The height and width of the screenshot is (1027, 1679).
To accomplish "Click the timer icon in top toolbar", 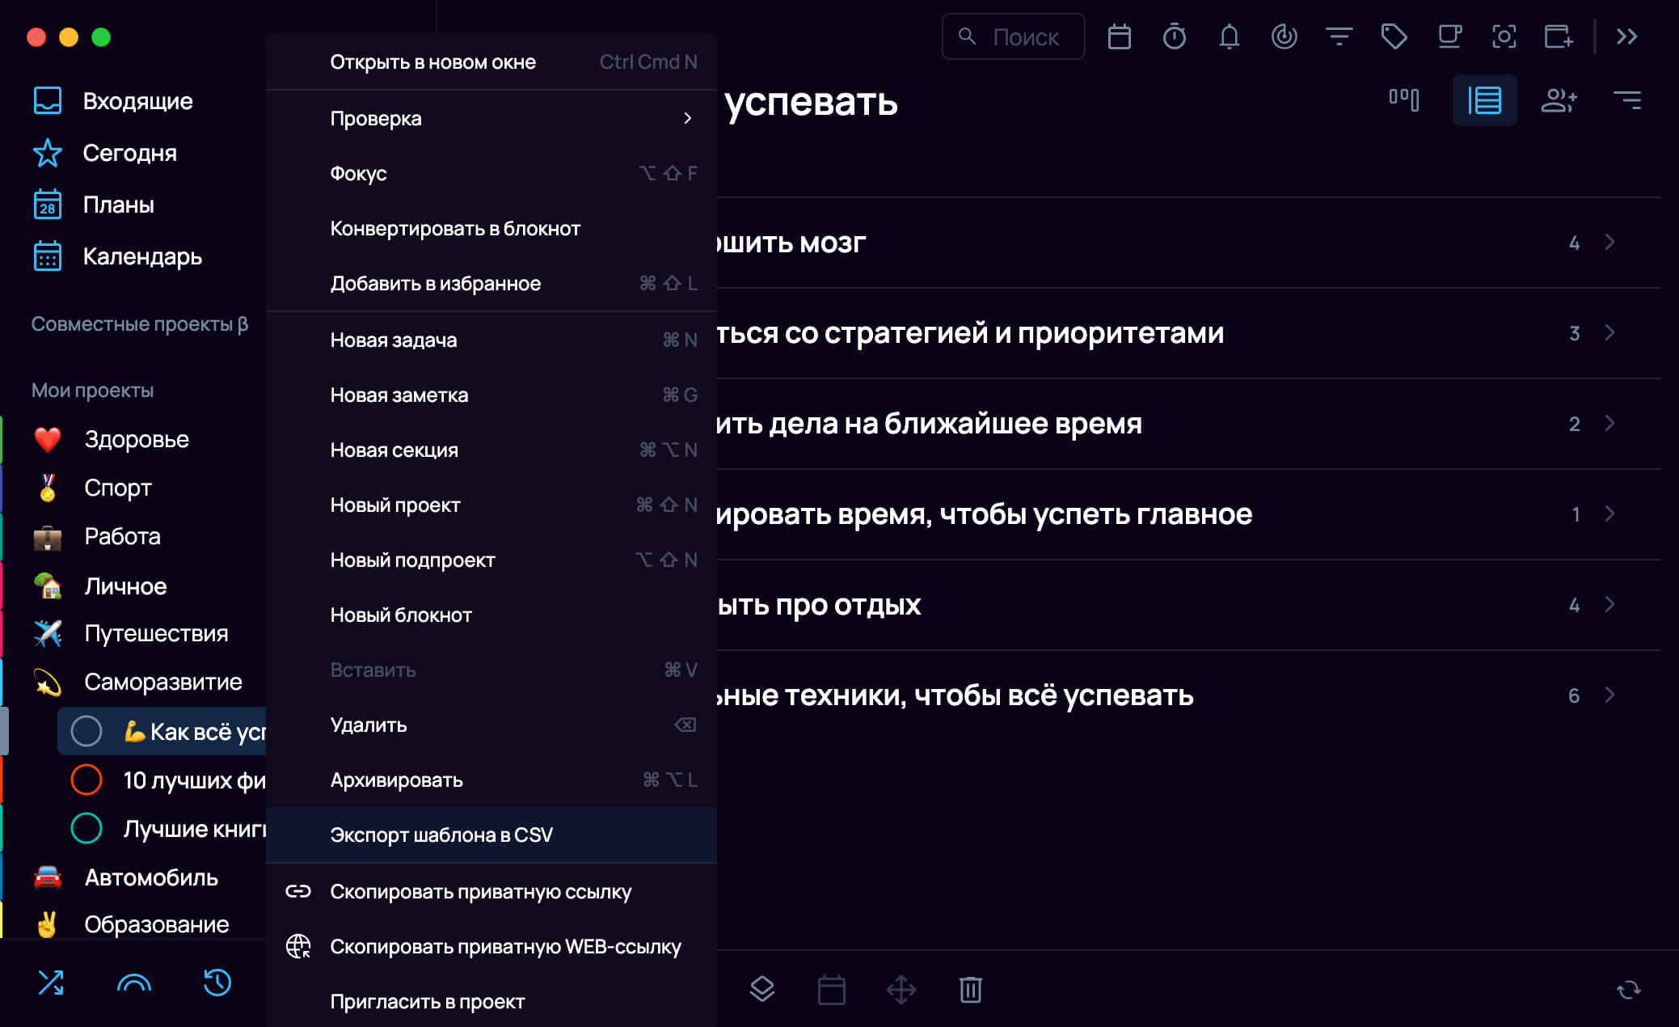I will pyautogui.click(x=1174, y=36).
